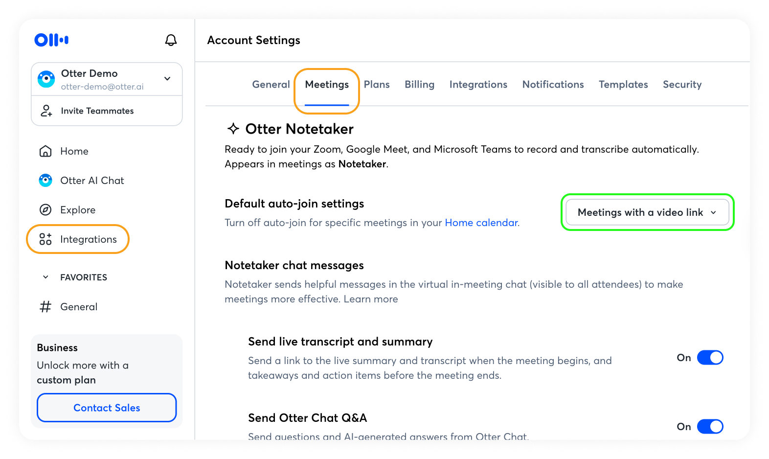Click the Otter logo icon
This screenshot has width=769, height=459.
[51, 40]
